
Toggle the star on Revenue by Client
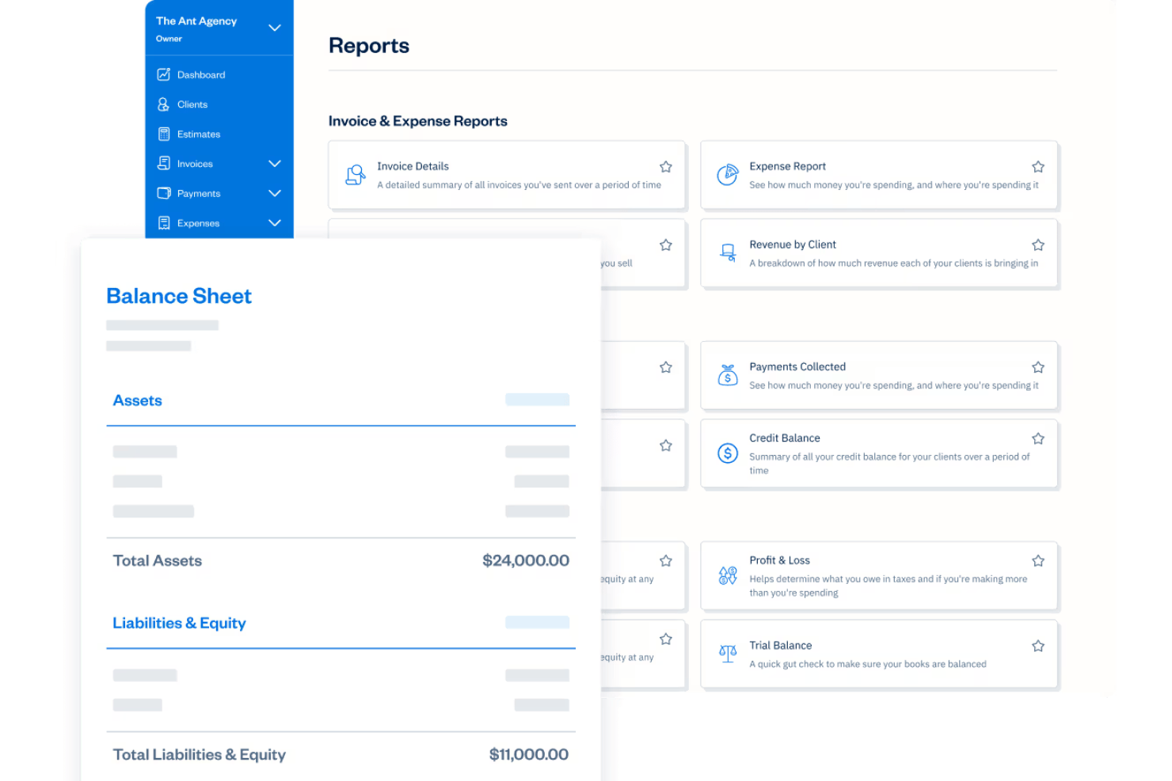(1038, 245)
